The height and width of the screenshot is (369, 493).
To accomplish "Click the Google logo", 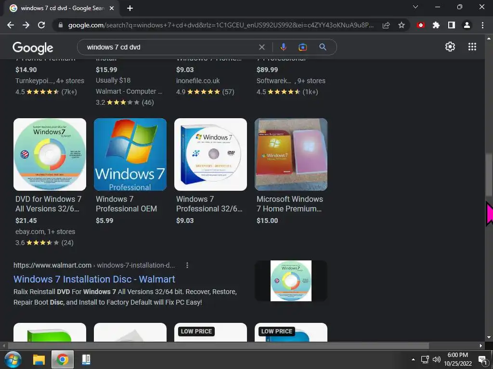I will coord(33,48).
